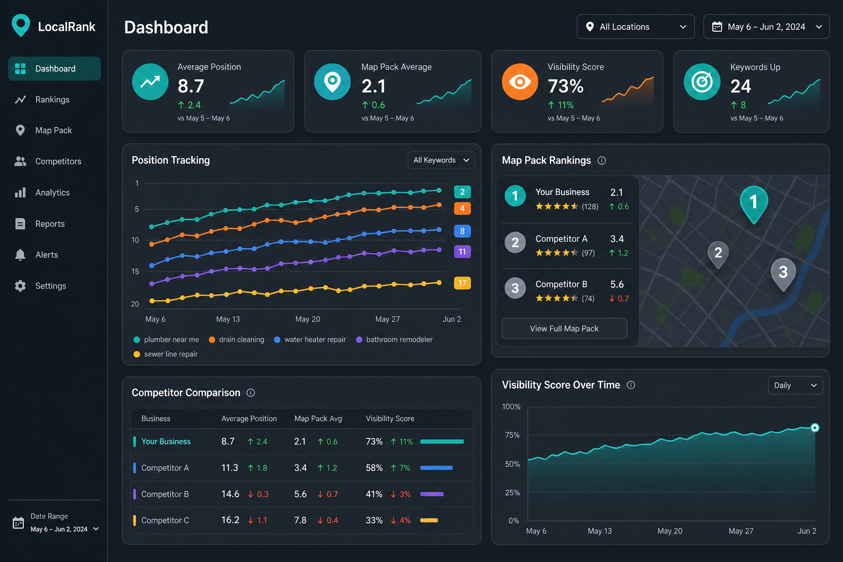Image resolution: width=843 pixels, height=562 pixels.
Task: Click the teal visibility bar for Your Business
Action: (x=442, y=441)
